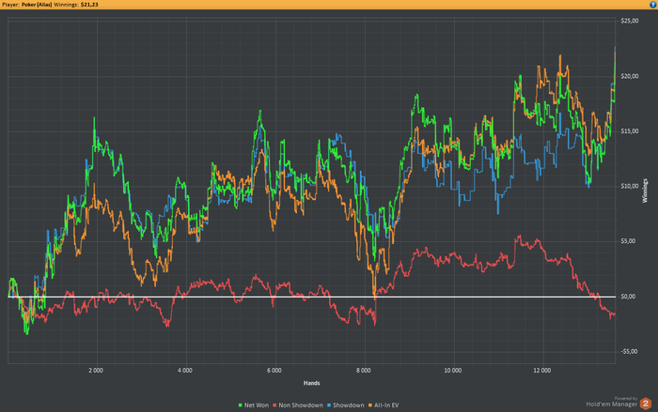The height and width of the screenshot is (412, 658).
Task: Click the $25,00 y-axis label
Action: (x=630, y=21)
